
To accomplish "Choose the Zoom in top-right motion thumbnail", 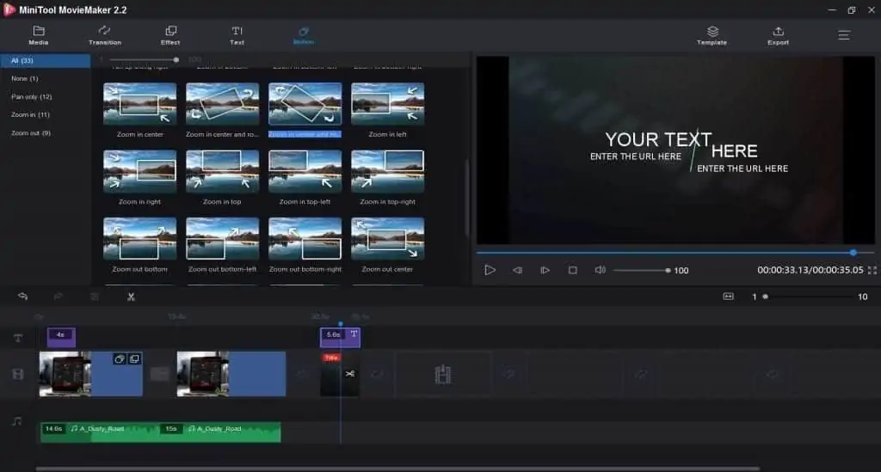I will pos(388,171).
